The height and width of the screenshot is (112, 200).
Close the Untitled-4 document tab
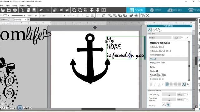[x=25, y=20]
